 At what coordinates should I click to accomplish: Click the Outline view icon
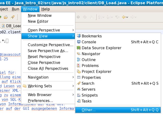tap(79, 60)
